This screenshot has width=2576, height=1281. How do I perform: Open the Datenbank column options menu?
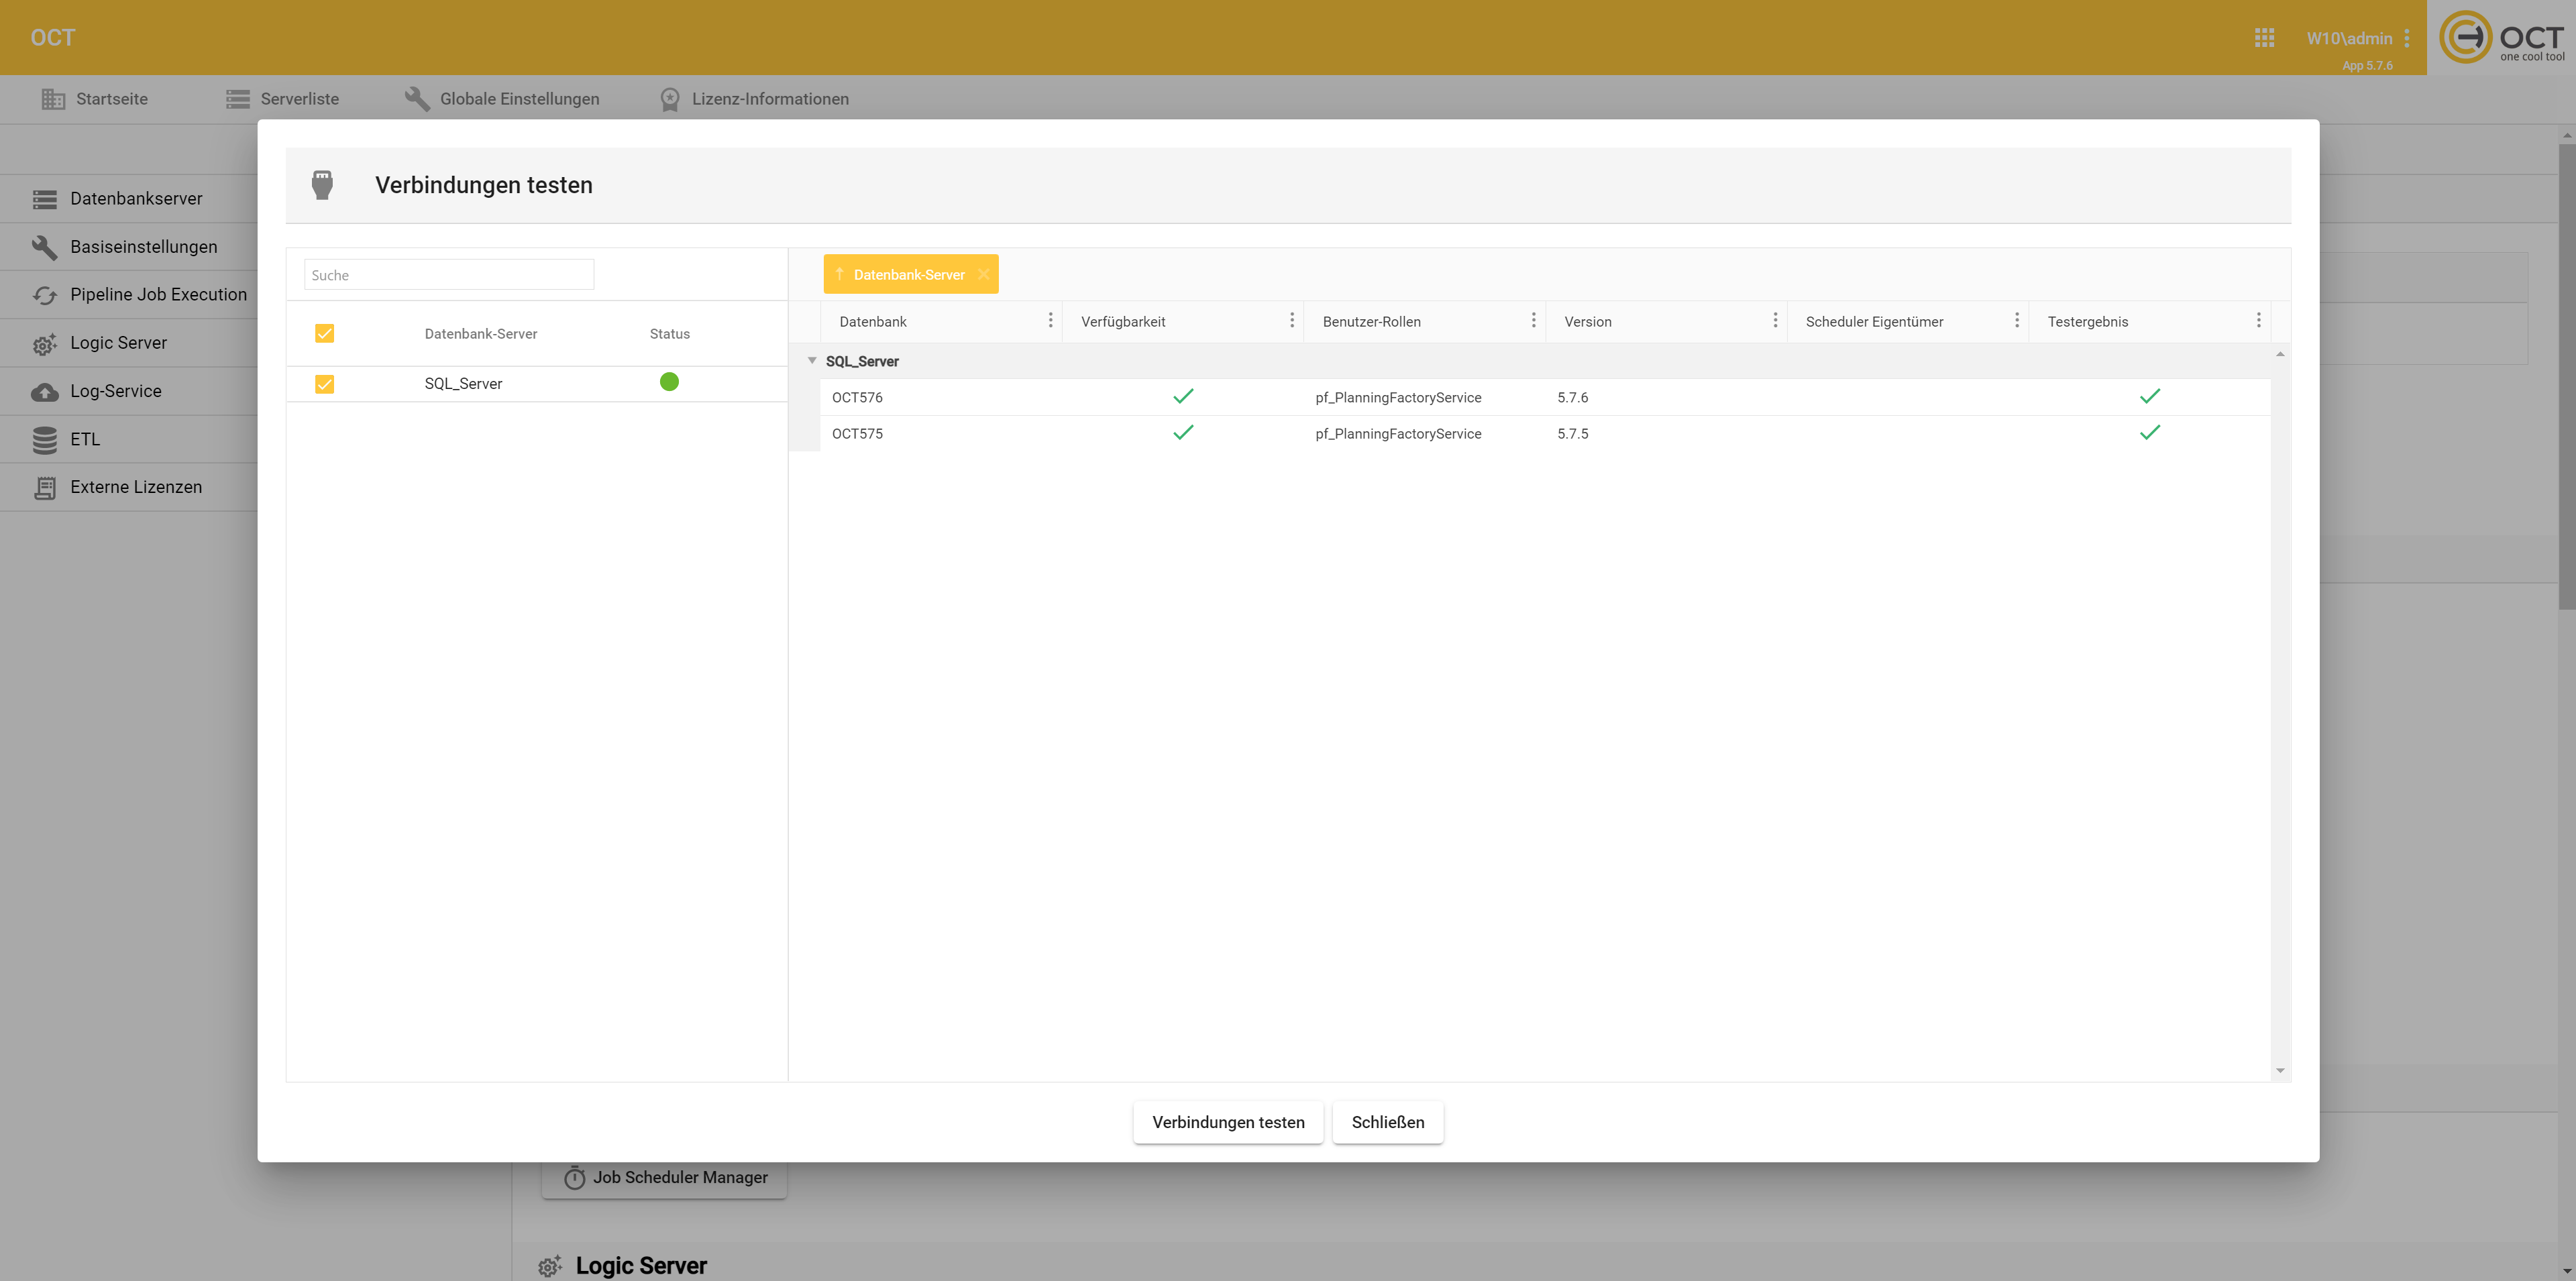point(1050,321)
